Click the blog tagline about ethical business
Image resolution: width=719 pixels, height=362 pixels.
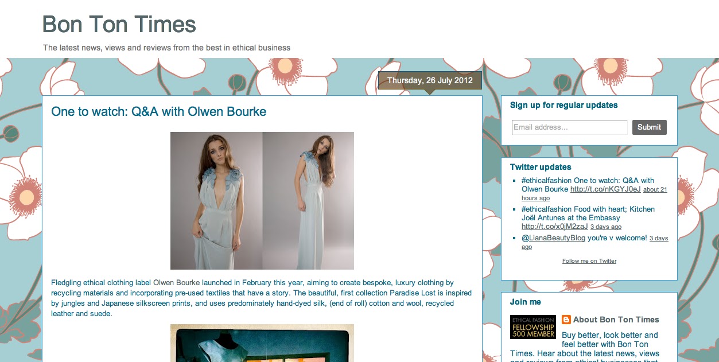click(166, 48)
